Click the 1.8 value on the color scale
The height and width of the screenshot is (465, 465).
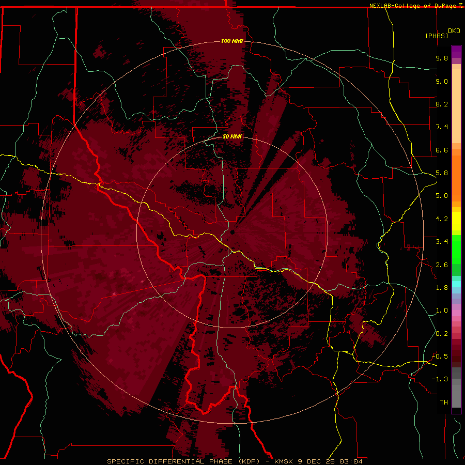coord(442,288)
